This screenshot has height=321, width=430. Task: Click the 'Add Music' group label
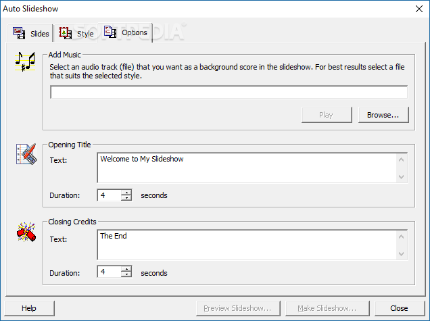click(65, 55)
